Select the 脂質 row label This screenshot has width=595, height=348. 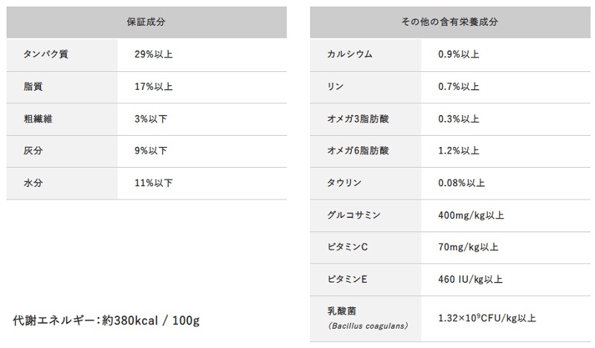pos(33,86)
